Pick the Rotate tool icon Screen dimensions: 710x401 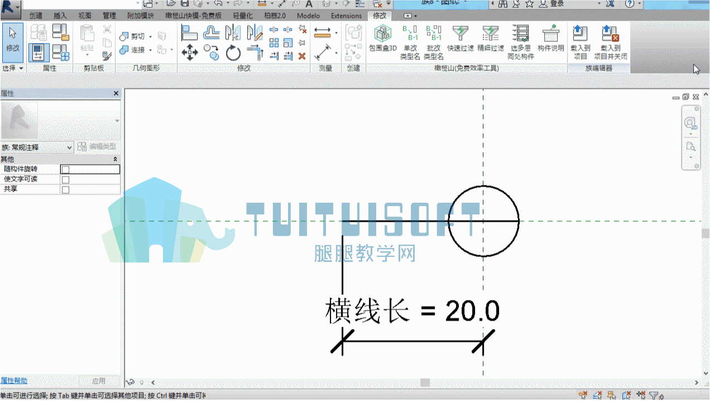(233, 53)
